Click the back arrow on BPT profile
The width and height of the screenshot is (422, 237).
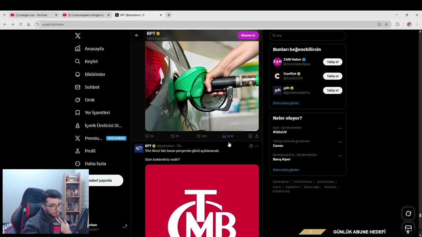[x=137, y=35]
